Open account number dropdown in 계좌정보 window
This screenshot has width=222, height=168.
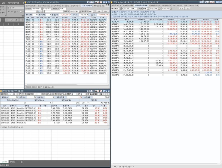tap(41, 9)
